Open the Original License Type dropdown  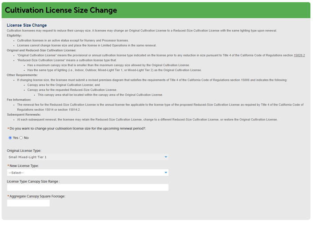tap(88, 157)
